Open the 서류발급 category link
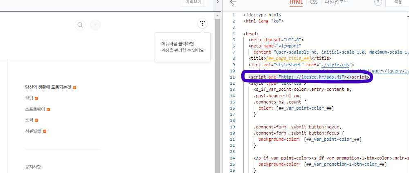Image resolution: width=409 pixels, height=173 pixels. pyautogui.click(x=33, y=131)
